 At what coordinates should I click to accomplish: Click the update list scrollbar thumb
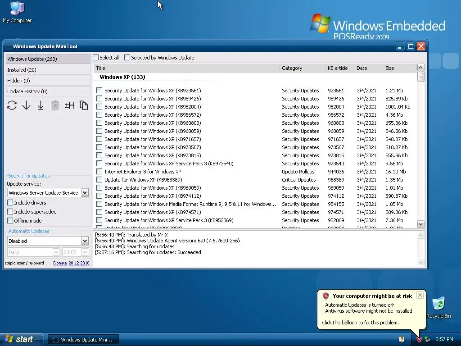[x=421, y=77]
